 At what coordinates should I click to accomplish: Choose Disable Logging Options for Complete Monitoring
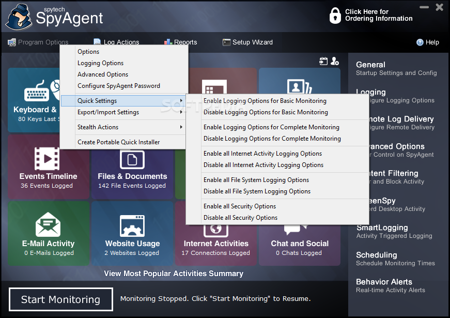pos(277,139)
